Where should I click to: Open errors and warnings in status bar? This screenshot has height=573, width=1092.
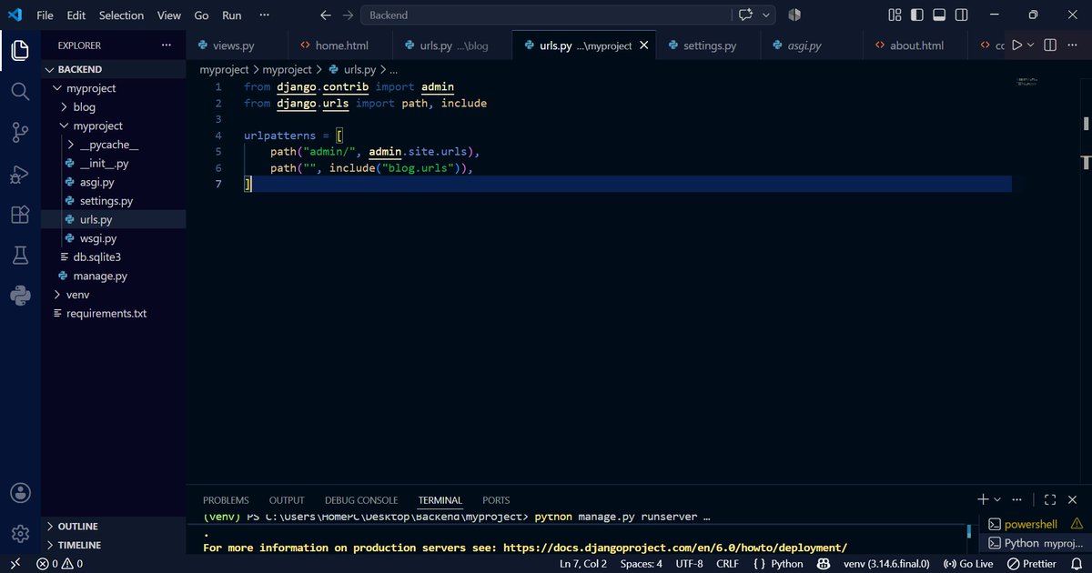click(x=59, y=564)
